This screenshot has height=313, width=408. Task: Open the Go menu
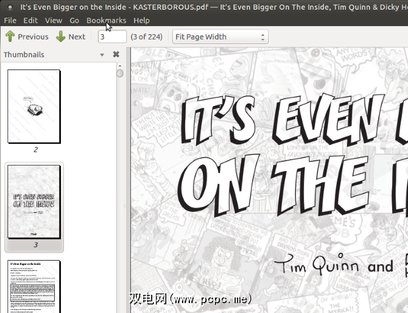point(74,20)
